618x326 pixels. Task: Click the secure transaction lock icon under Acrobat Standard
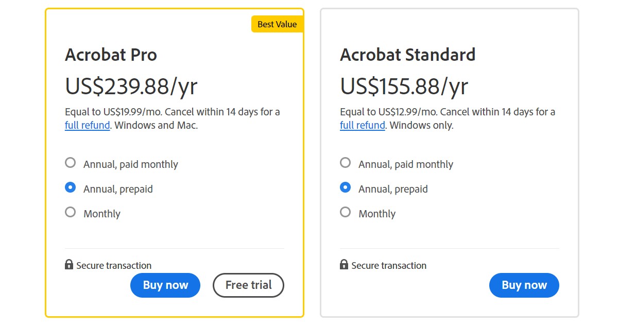coord(344,266)
